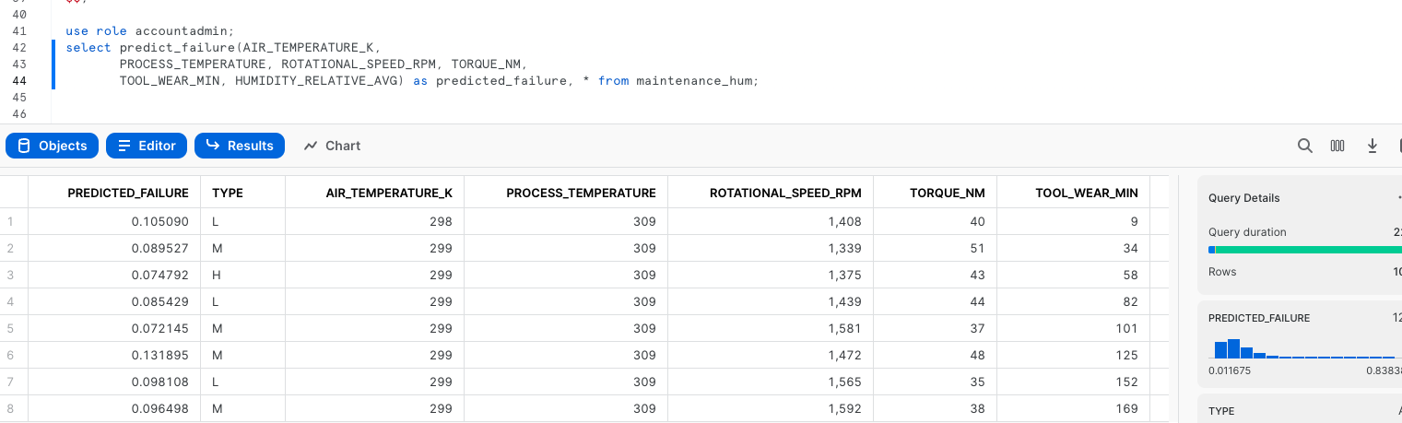Select row number 6 in results
This screenshot has height=423, width=1402.
click(11, 355)
